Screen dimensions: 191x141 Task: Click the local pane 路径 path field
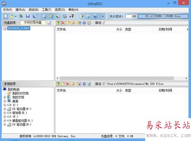click(146, 84)
